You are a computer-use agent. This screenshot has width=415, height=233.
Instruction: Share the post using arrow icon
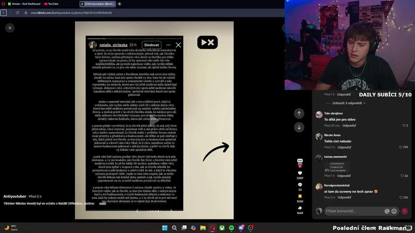[x=300, y=208]
